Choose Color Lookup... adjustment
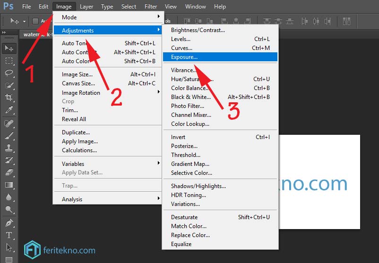The width and height of the screenshot is (379, 263). 220,123
